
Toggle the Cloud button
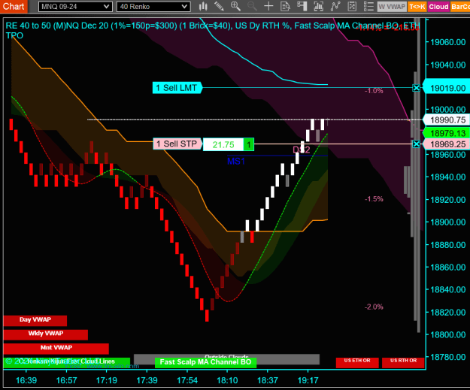click(x=438, y=7)
